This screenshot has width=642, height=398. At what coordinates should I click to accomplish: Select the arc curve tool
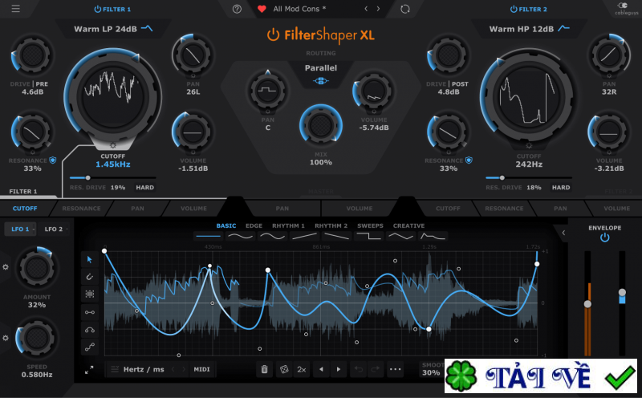[90, 330]
